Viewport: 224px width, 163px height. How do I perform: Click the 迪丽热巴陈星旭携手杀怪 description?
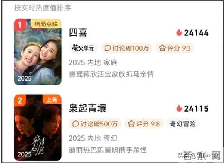[x=108, y=150]
